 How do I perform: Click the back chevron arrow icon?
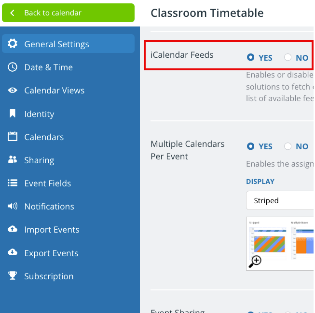12,13
